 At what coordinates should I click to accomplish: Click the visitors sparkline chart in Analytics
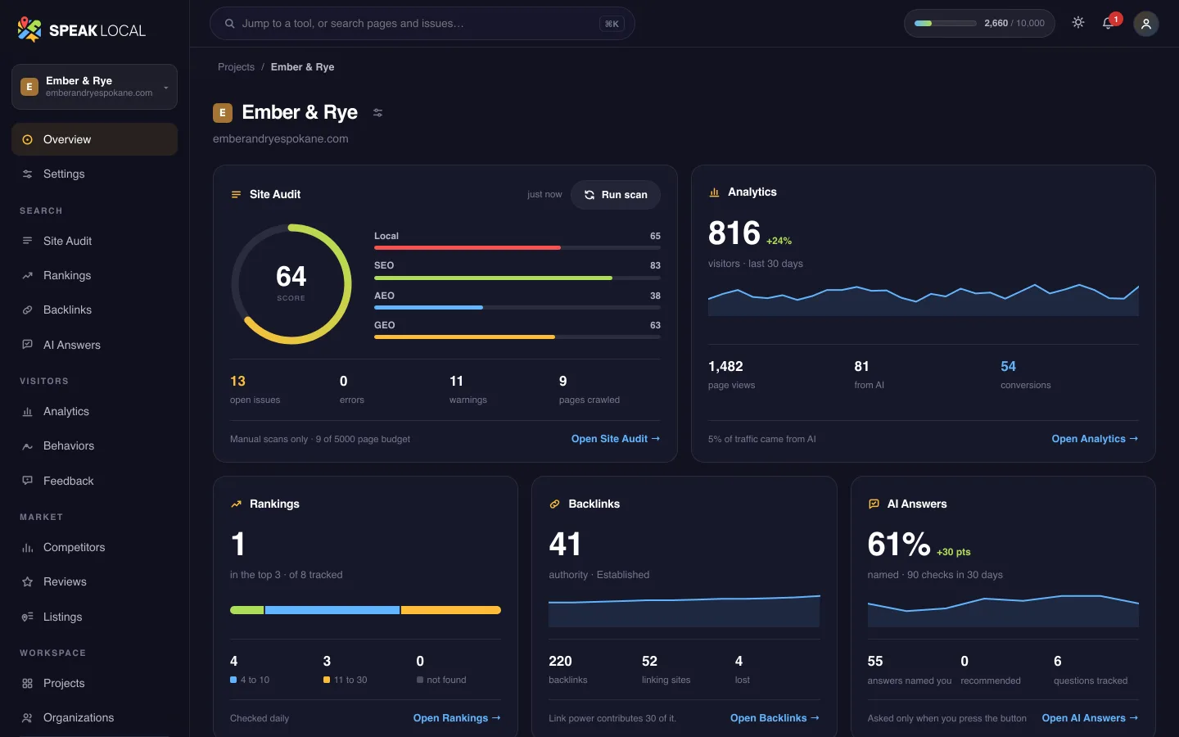click(x=924, y=299)
